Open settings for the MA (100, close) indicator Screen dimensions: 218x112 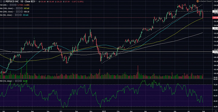point(19,8)
